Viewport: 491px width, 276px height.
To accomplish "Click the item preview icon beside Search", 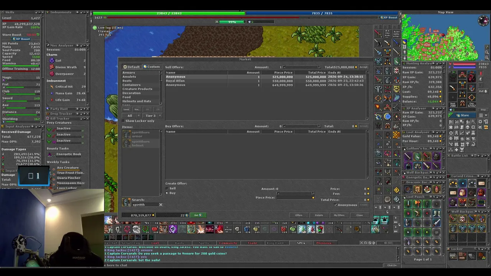I will pos(126,202).
